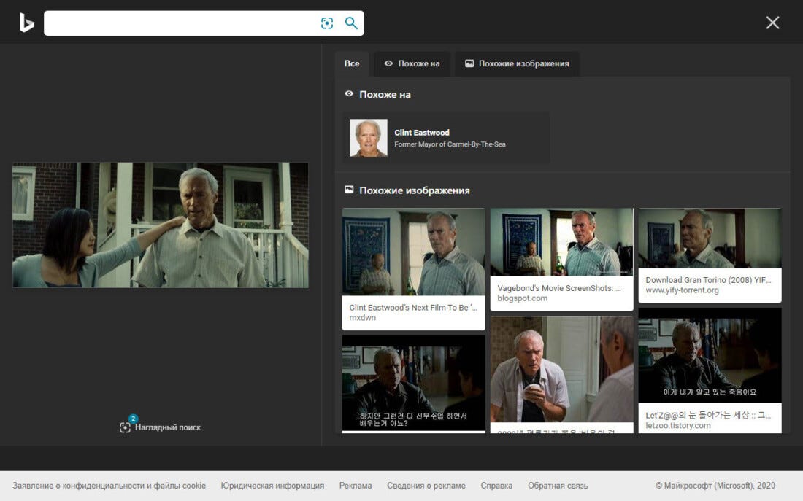Image resolution: width=803 pixels, height=501 pixels.
Task: Open Заявление о конфиденциальности и файлы cookie
Action: point(109,486)
